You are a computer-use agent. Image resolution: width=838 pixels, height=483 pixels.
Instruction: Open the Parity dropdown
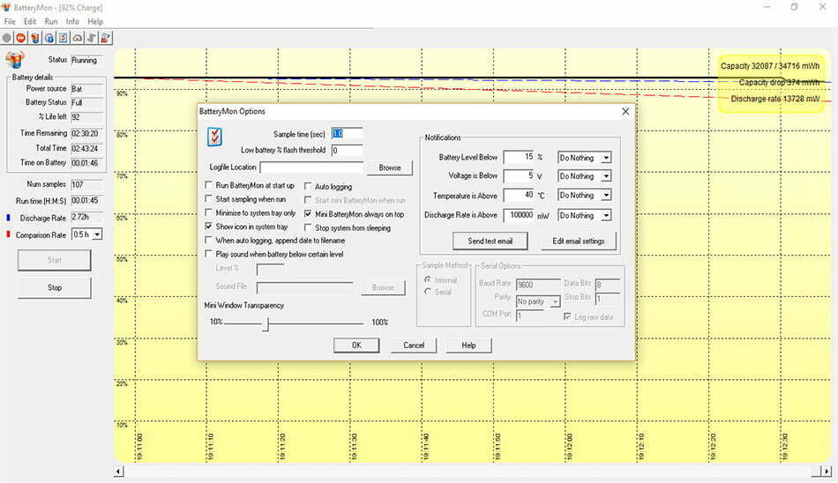555,301
